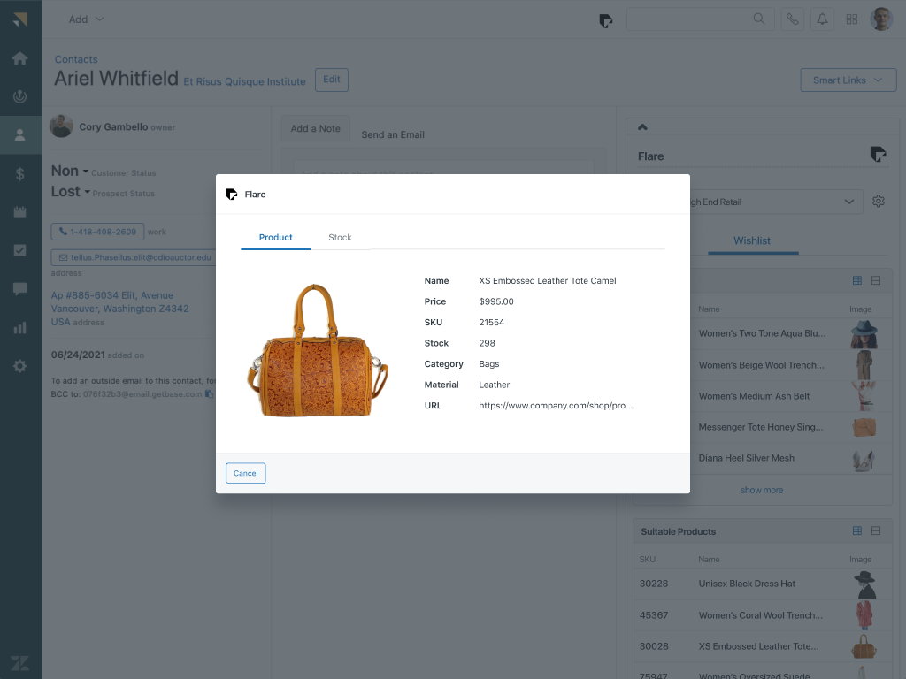The width and height of the screenshot is (906, 679).
Task: Open the Reports bar chart icon
Action: point(19,327)
